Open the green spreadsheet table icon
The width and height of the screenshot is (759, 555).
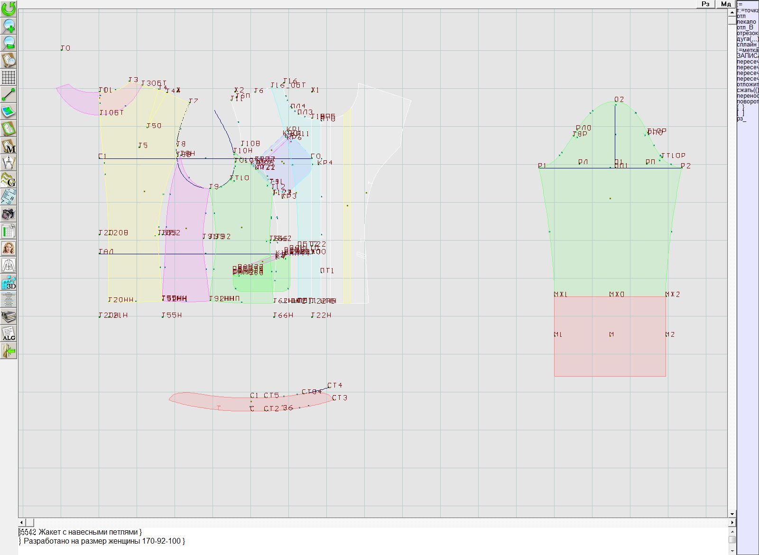coord(9,231)
